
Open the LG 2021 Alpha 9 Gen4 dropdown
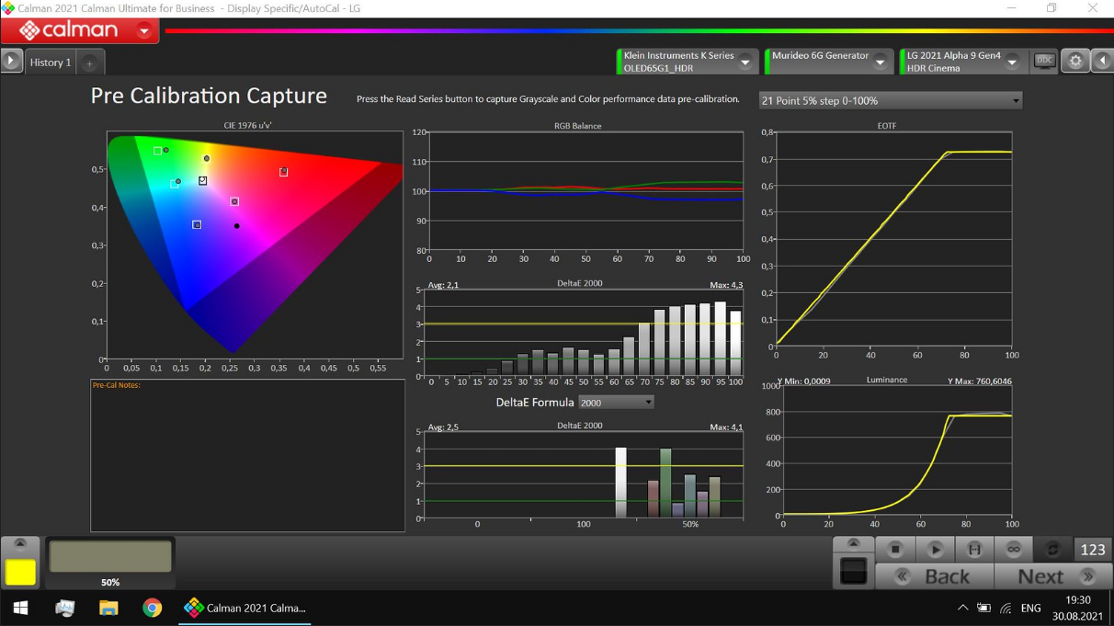click(x=1012, y=63)
